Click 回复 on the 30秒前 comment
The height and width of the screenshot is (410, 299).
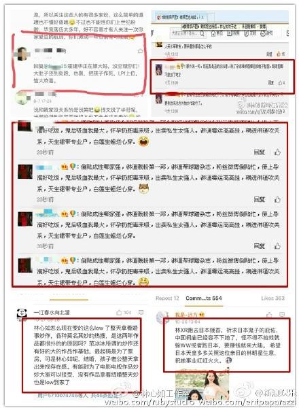[260, 245]
